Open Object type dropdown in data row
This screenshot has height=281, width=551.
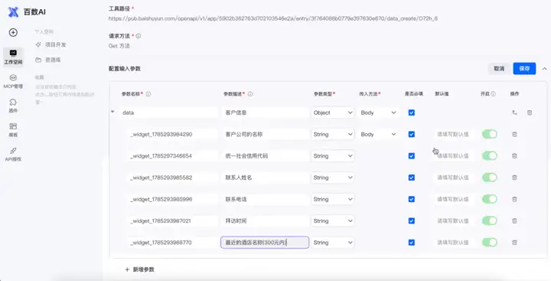pyautogui.click(x=332, y=113)
